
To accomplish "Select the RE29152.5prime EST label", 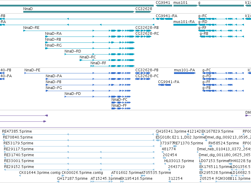I will pyautogui.click(x=19, y=167).
